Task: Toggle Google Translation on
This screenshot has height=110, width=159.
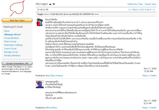Action: pos(17,64)
